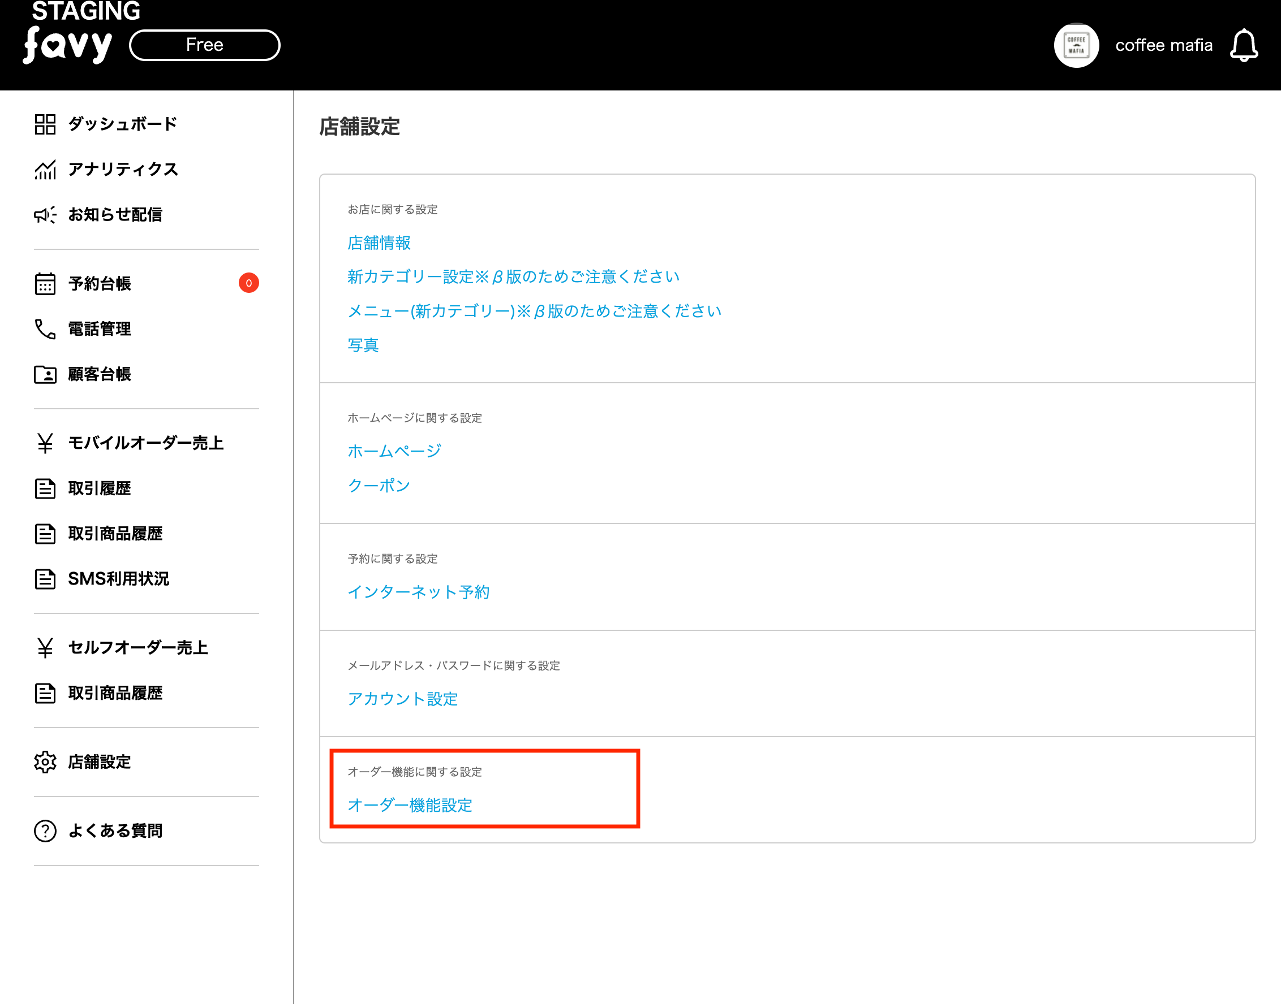
Task: Click the red 0 badge on 予約台帳
Action: coord(248,283)
